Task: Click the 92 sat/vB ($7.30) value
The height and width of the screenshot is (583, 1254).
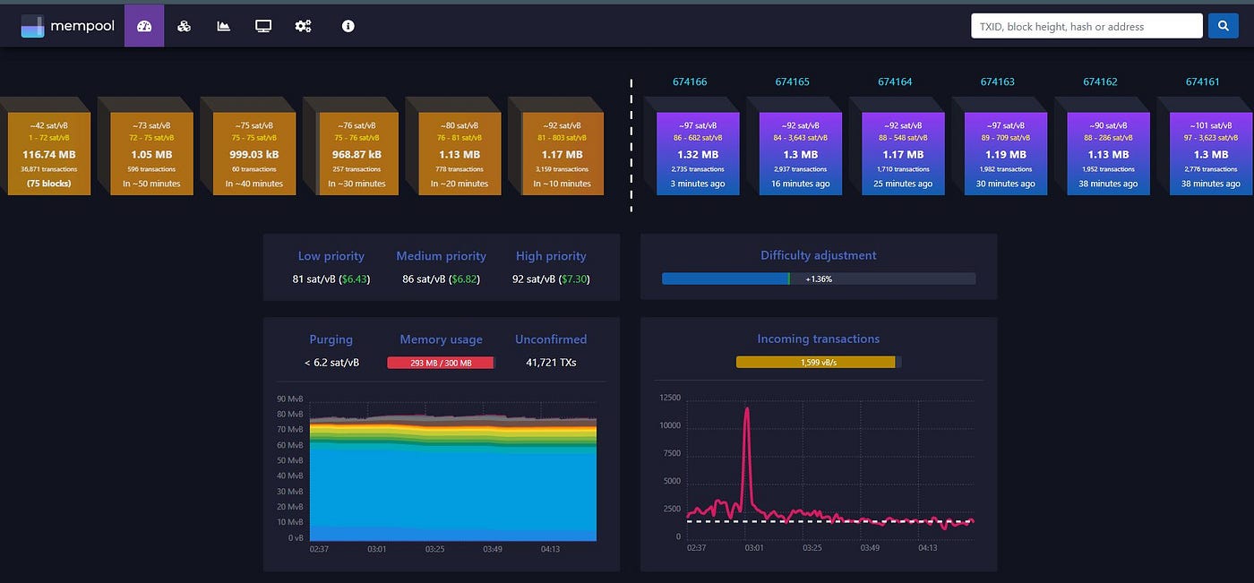Action: [551, 279]
